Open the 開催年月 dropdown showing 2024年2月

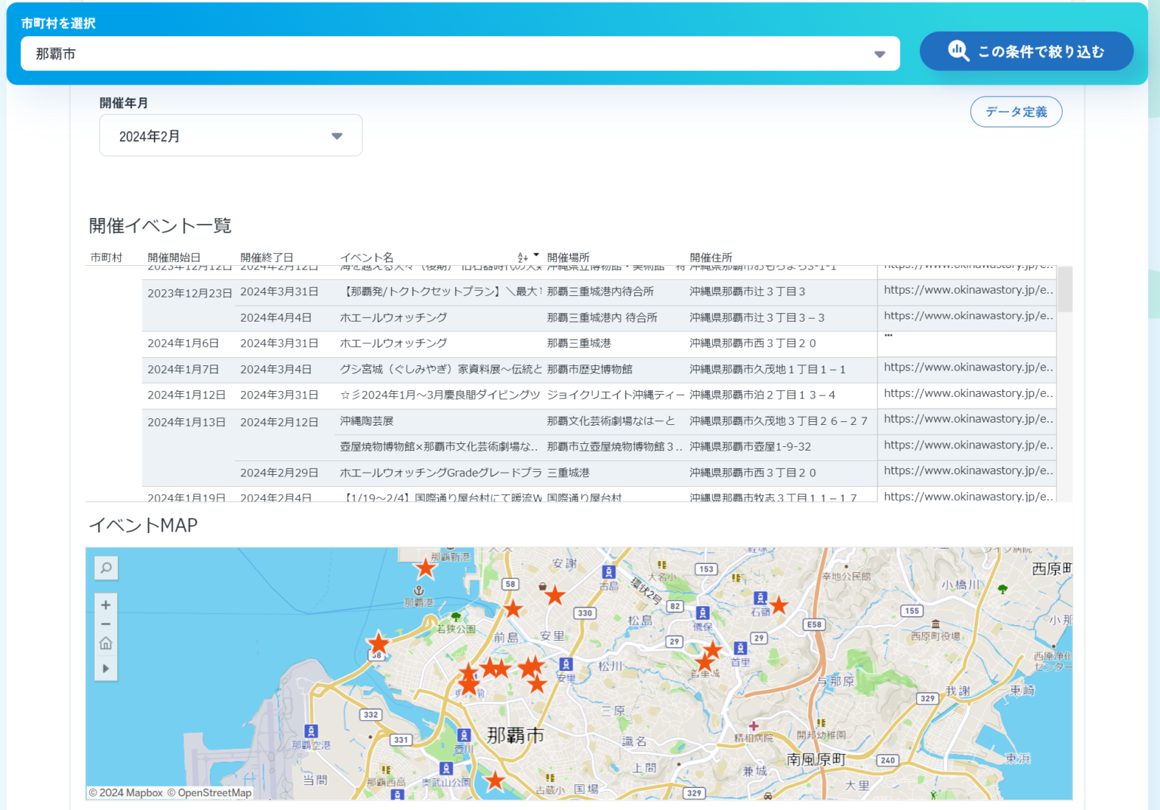[x=230, y=136]
